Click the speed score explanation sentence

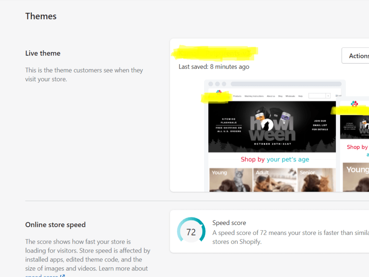(x=291, y=237)
